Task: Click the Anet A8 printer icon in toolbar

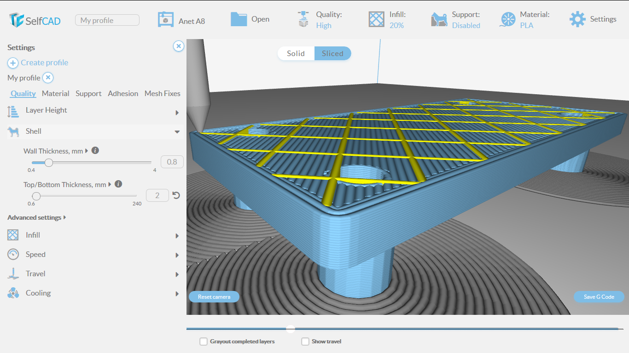Action: point(165,19)
